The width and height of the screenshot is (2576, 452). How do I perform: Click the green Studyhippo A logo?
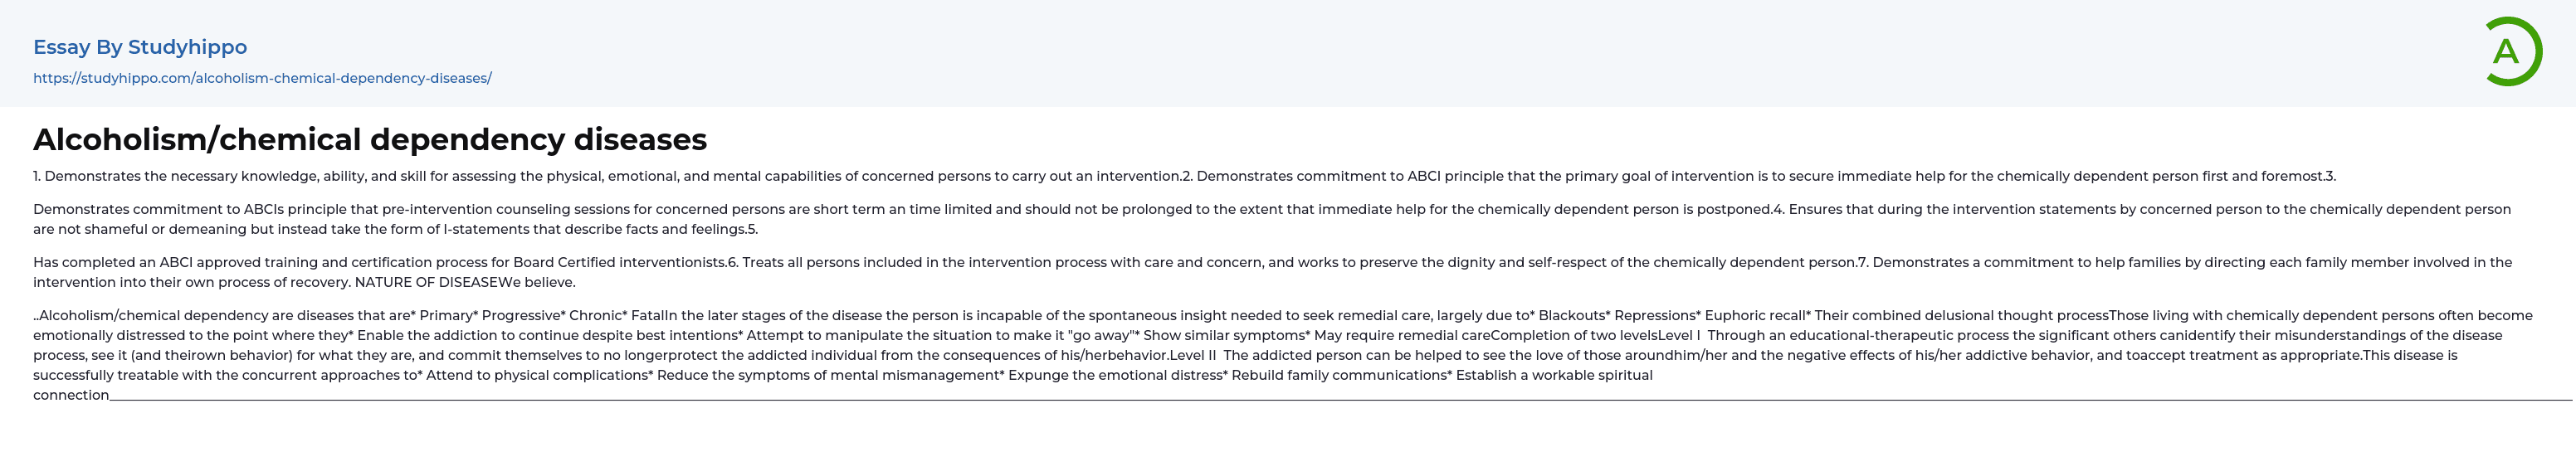click(2511, 52)
